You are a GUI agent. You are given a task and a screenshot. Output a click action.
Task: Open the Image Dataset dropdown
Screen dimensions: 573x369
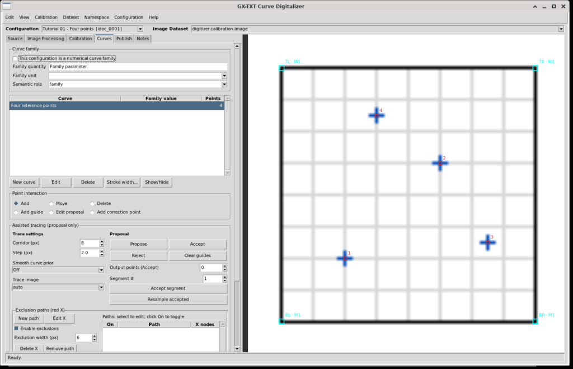[x=561, y=29]
